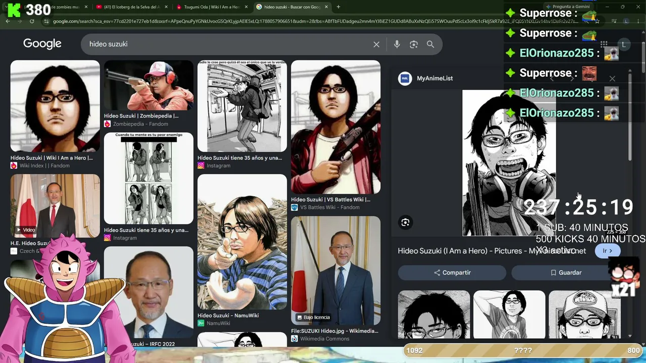Click the MyAnimeList source logo icon
Screen dimensions: 646x363
click(x=405, y=79)
